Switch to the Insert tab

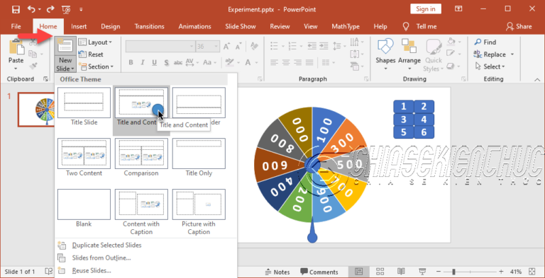pyautogui.click(x=79, y=26)
